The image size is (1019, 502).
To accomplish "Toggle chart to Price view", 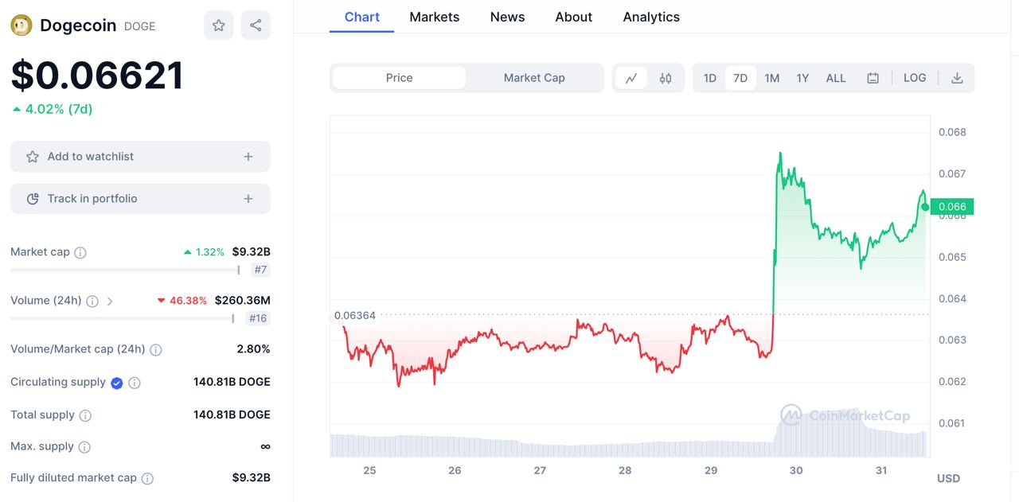I will click(399, 78).
